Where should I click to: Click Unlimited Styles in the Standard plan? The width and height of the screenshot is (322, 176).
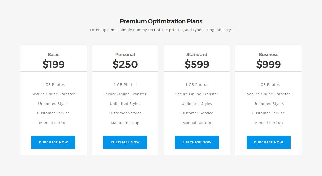click(197, 104)
